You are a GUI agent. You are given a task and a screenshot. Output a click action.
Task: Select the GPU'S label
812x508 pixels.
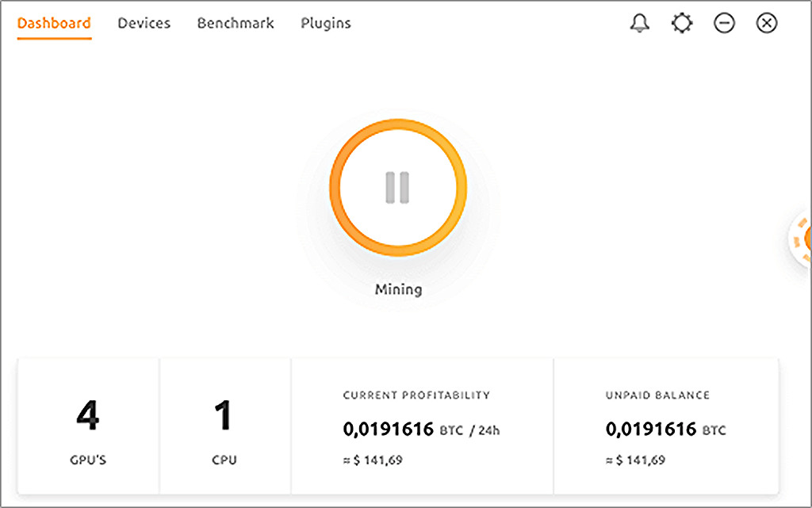[87, 460]
